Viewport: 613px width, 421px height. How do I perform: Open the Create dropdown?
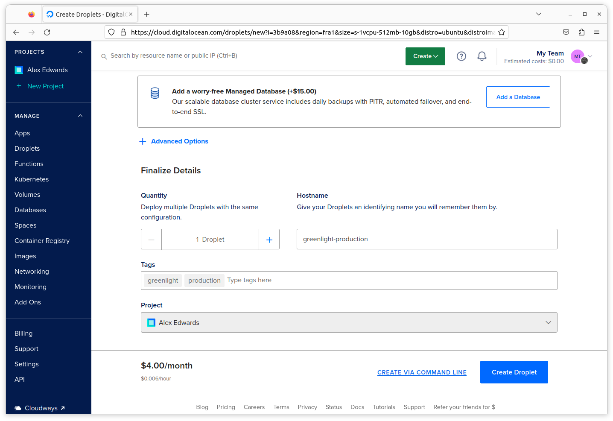point(425,56)
